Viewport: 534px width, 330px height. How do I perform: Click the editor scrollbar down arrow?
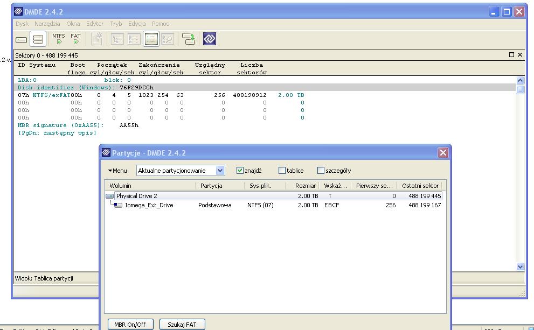[520, 266]
